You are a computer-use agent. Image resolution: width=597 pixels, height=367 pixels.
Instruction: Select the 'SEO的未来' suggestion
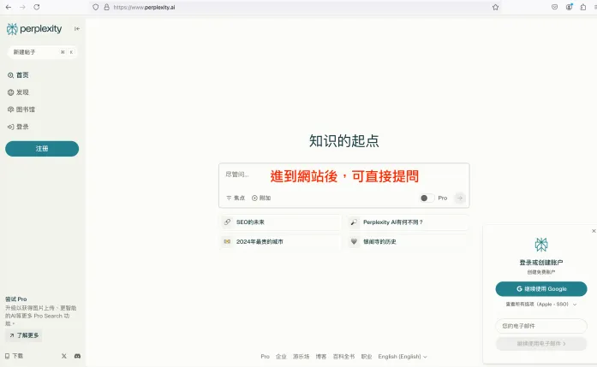coord(279,222)
